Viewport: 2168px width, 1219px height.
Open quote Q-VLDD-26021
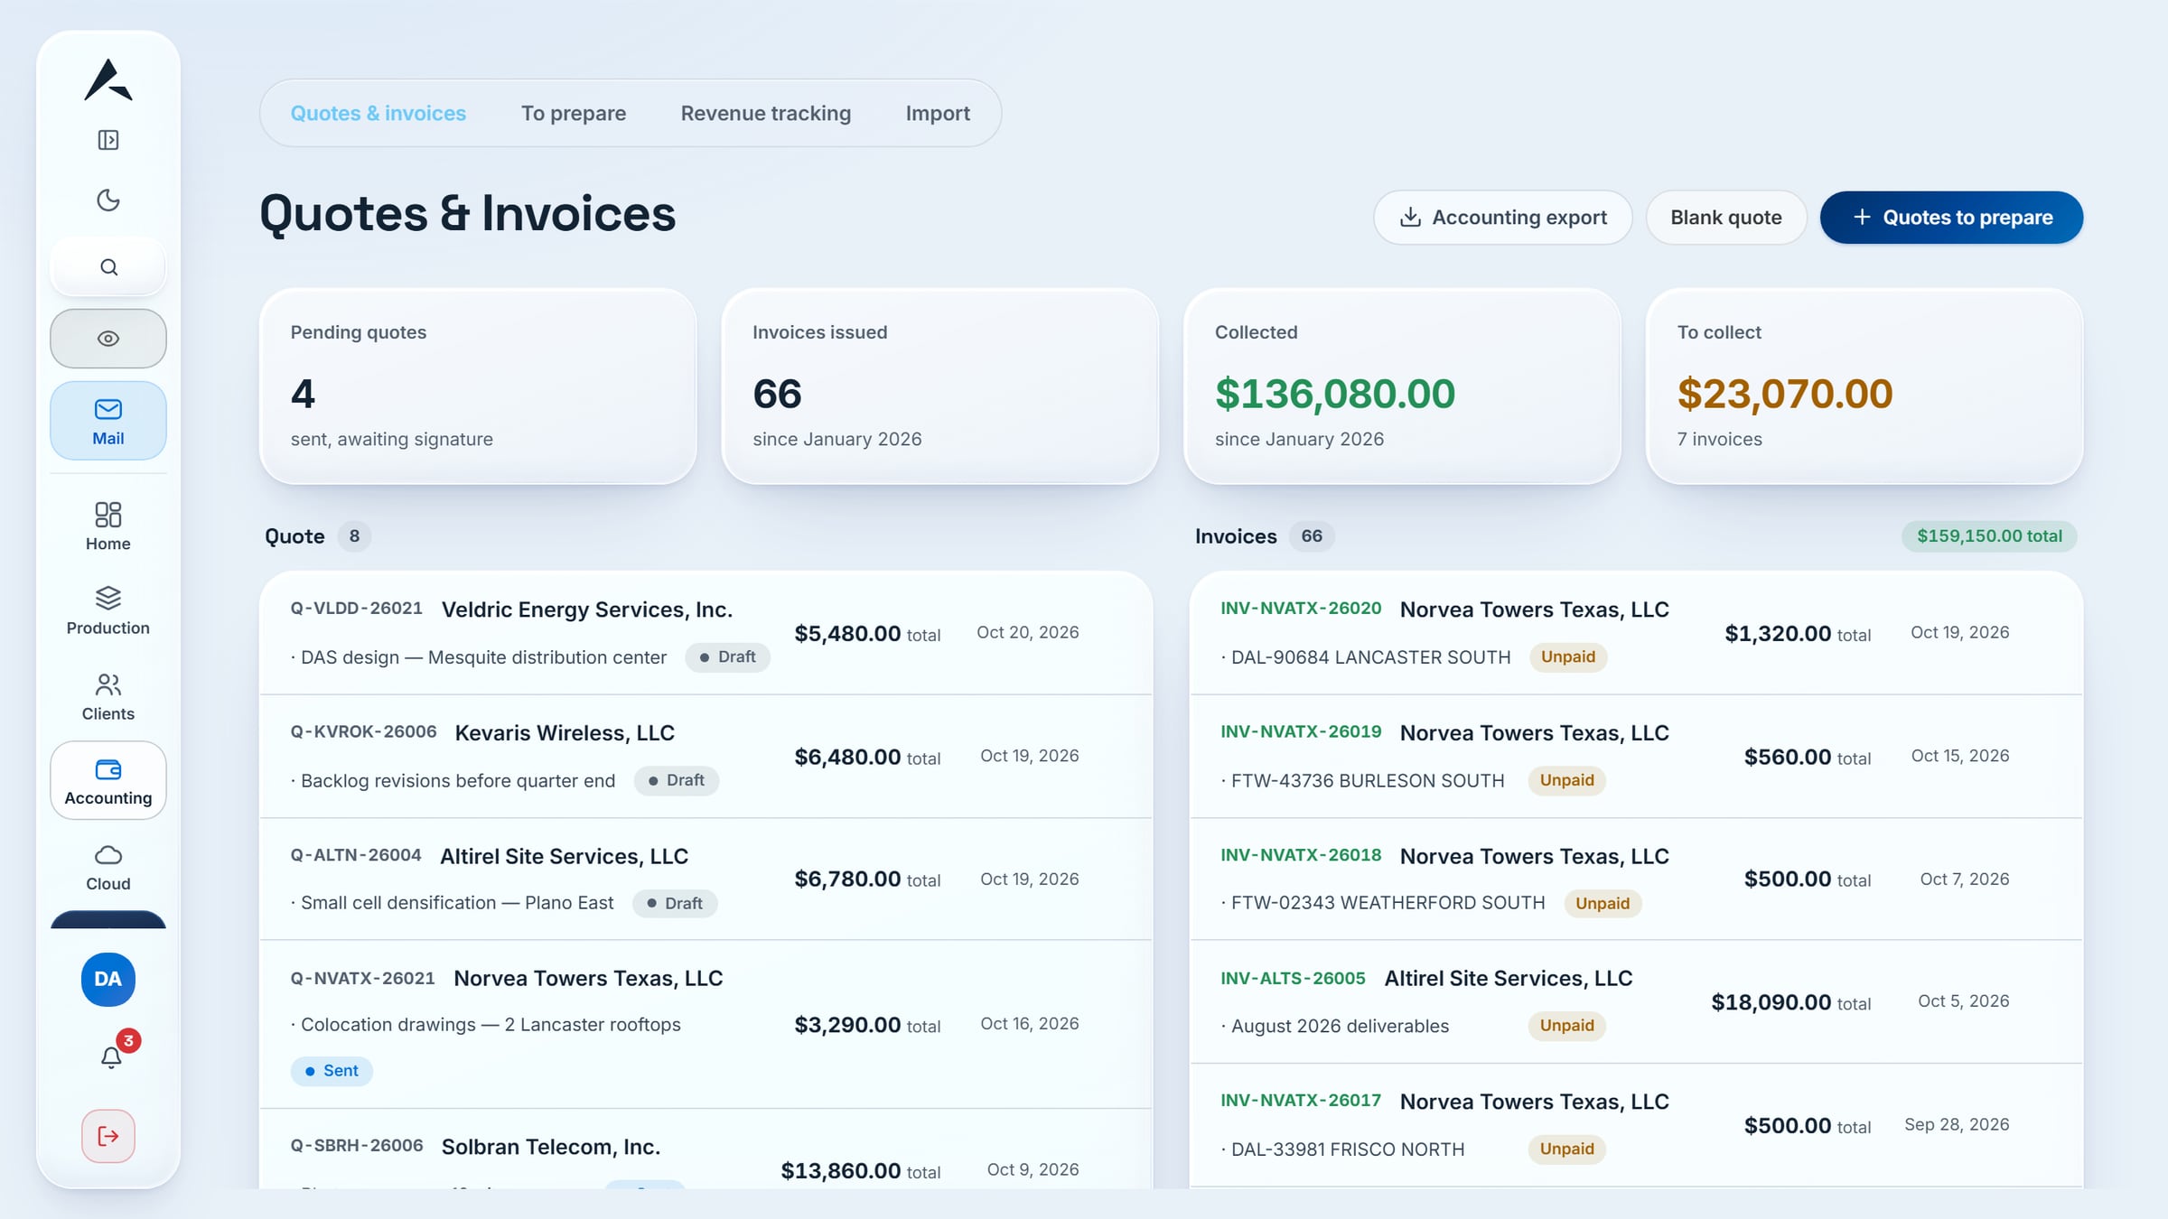click(x=706, y=633)
